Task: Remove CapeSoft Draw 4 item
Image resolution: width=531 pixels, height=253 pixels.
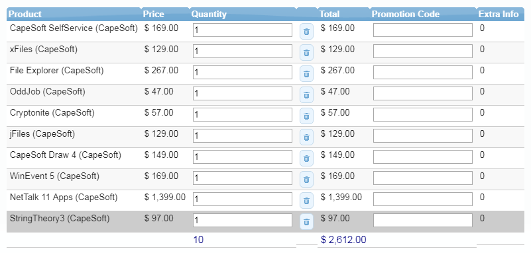Action: [306, 159]
